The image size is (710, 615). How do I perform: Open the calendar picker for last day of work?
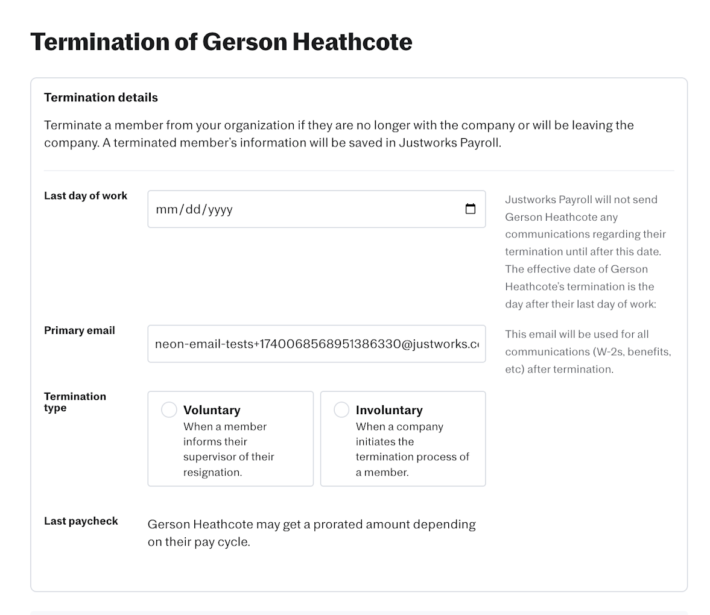click(x=471, y=209)
